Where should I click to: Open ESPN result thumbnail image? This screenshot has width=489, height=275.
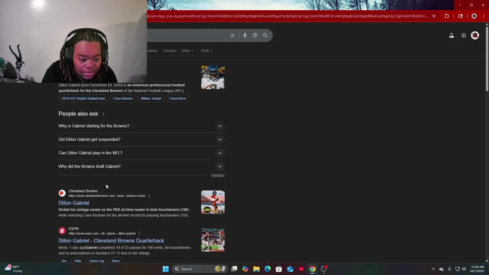[213, 240]
